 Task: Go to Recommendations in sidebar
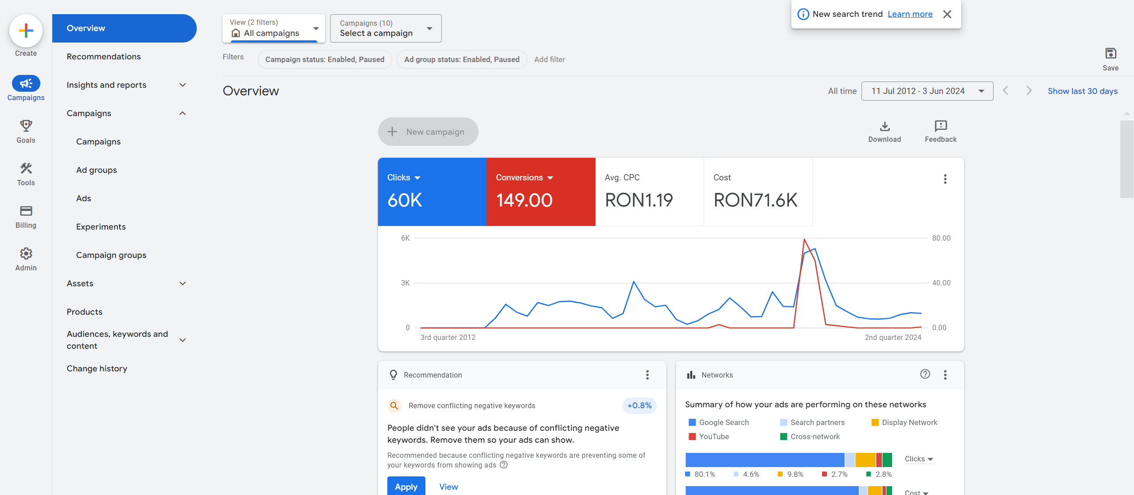104,57
